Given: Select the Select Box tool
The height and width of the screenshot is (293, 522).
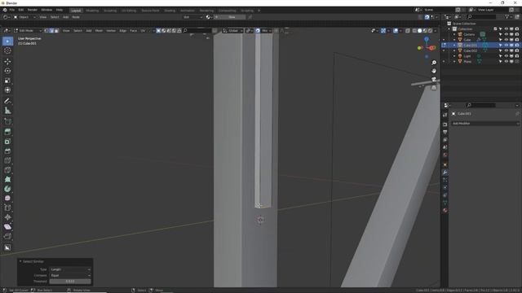Looking at the screenshot, I should tap(7, 42).
